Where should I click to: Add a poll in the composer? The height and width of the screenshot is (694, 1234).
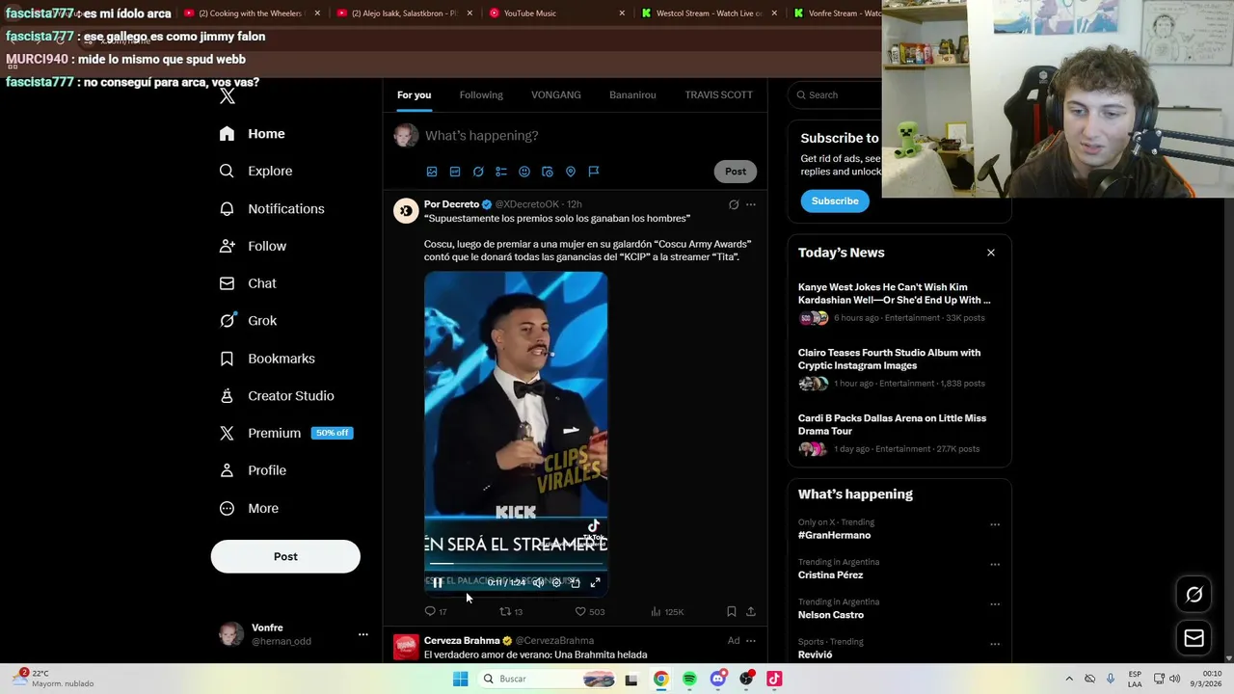point(501,172)
